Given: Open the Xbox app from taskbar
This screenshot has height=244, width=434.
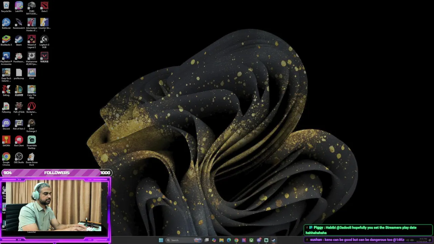Looking at the screenshot, I should tap(251, 240).
